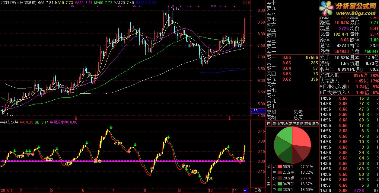Click the MA5: 7.84 label

tap(46, 2)
